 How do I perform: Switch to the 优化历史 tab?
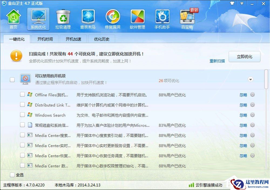102,39
